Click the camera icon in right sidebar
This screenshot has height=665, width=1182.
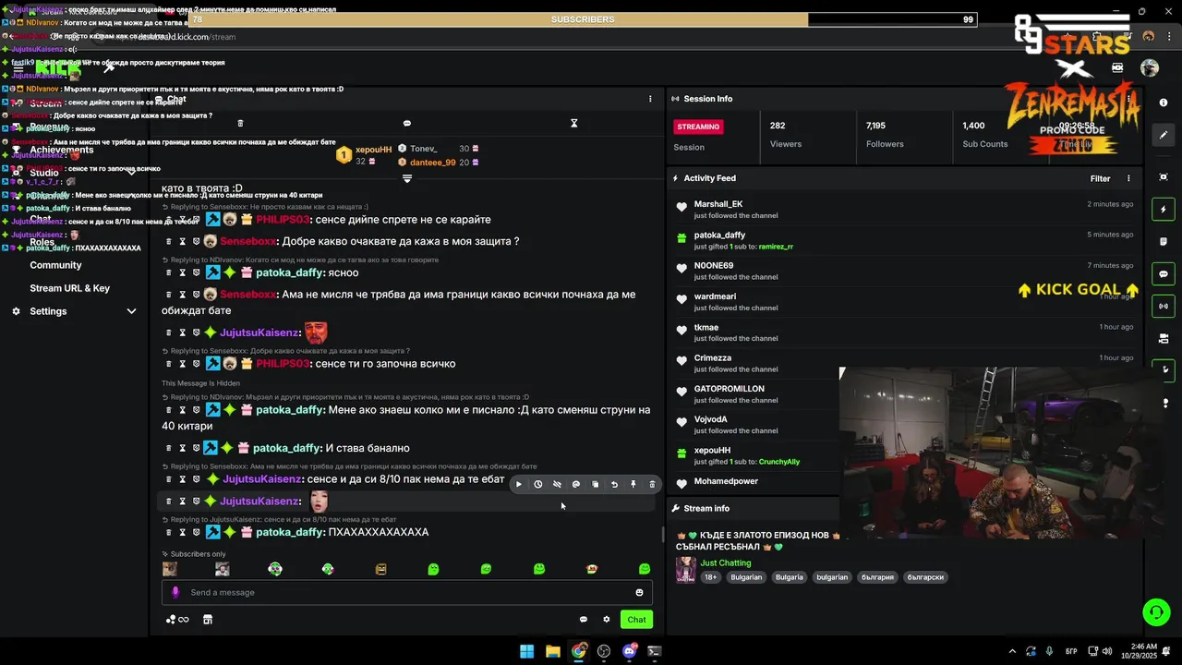coord(1164,338)
